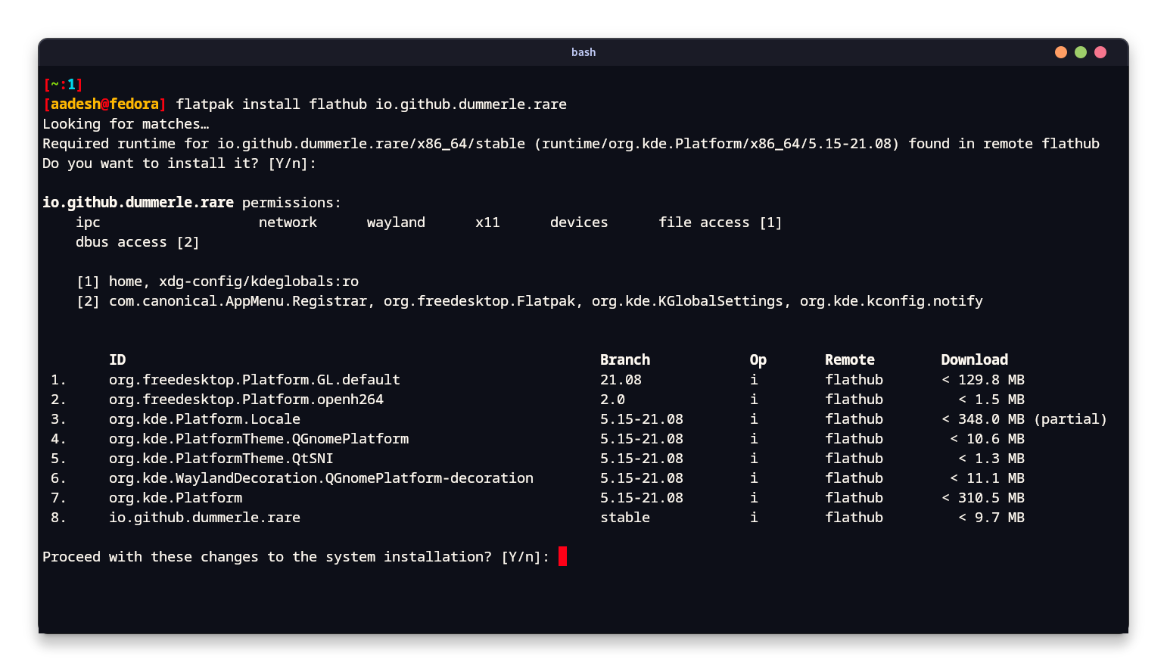The height and width of the screenshot is (672, 1167).
Task: Select the dbus access [2] entry
Action: pyautogui.click(x=137, y=241)
